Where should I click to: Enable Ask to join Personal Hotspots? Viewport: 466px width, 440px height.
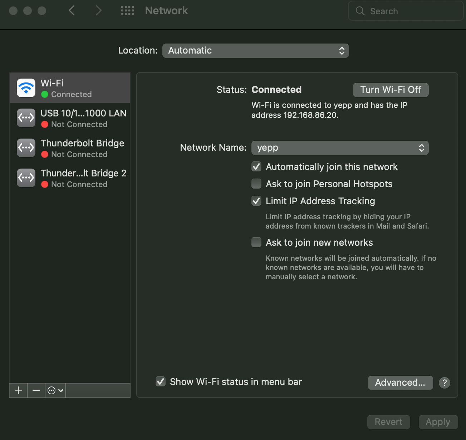click(256, 184)
